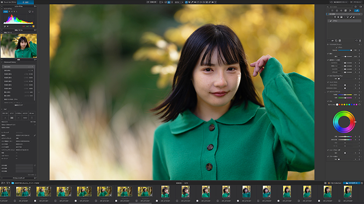
Task: Open the fx effects category icon
Action: (x=350, y=10)
